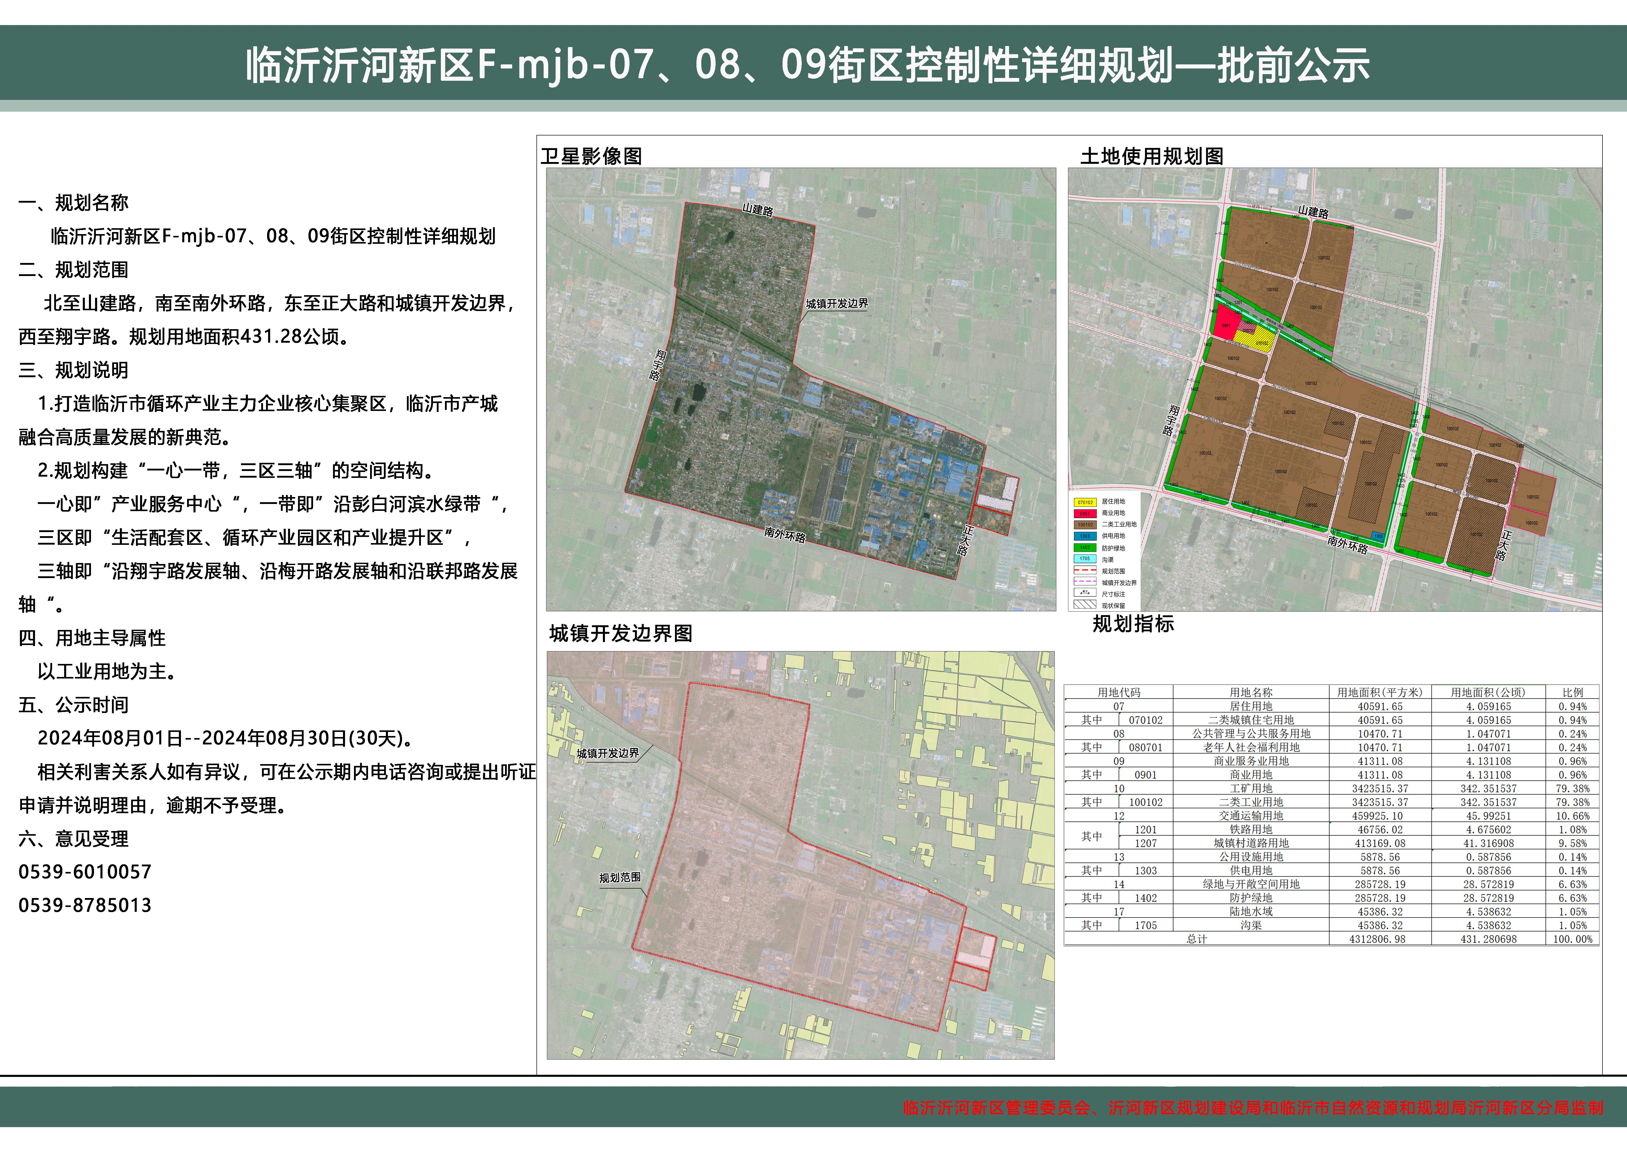The width and height of the screenshot is (1627, 1150).
Task: Click the 二、规划范围 heading
Action: click(73, 270)
